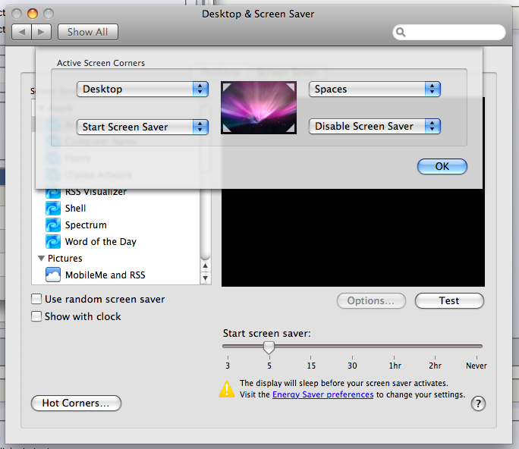The width and height of the screenshot is (519, 449).
Task: Click the Options... button
Action: [x=371, y=301]
